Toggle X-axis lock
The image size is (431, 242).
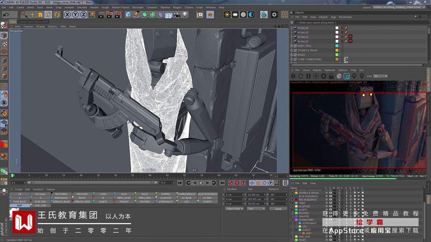67,15
